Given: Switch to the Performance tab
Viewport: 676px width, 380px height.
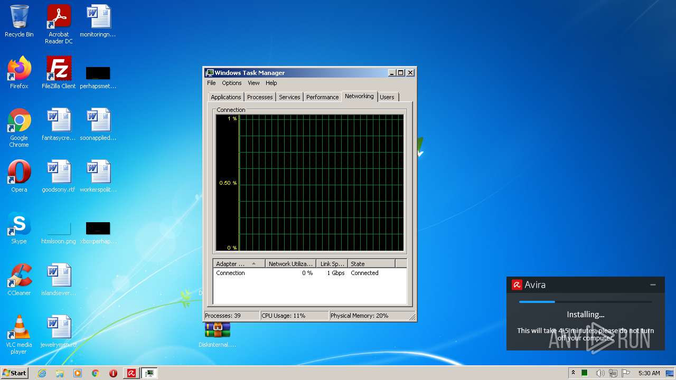Looking at the screenshot, I should [323, 97].
